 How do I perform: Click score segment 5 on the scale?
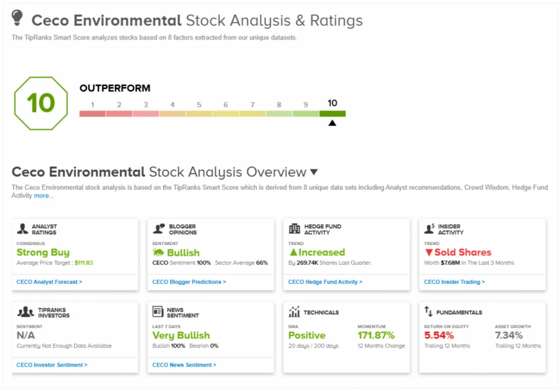click(x=199, y=113)
